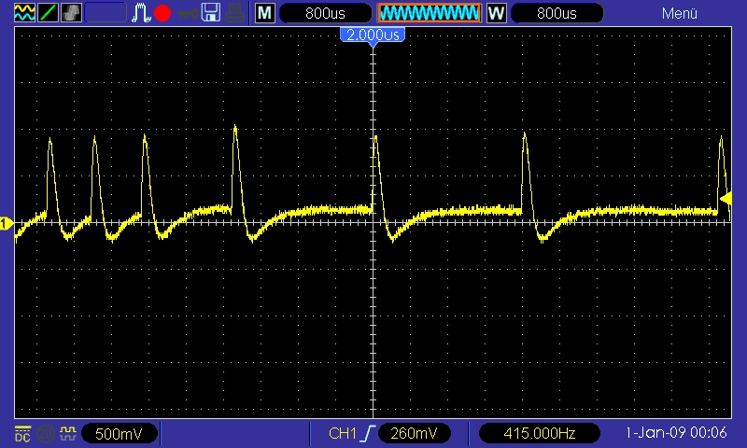
Task: Click the DC coupling icon
Action: pos(22,434)
